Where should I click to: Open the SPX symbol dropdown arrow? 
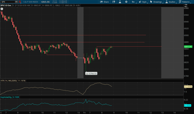16,2
